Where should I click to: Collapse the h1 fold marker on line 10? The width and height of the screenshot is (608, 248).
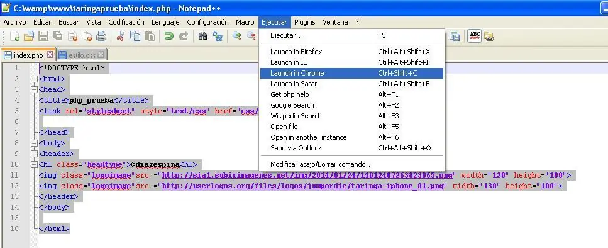pyautogui.click(x=34, y=164)
